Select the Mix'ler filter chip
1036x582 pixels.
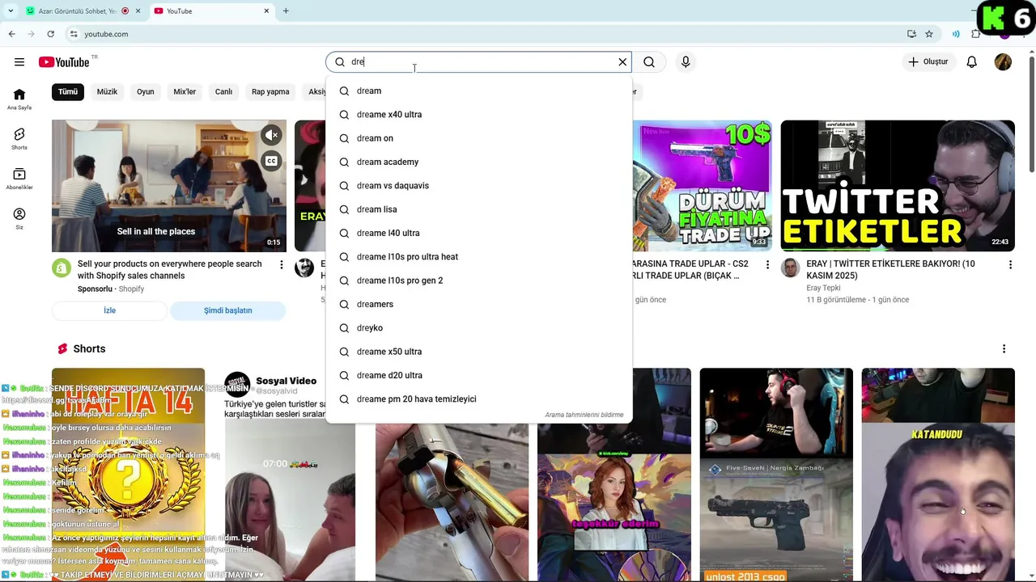click(x=185, y=92)
